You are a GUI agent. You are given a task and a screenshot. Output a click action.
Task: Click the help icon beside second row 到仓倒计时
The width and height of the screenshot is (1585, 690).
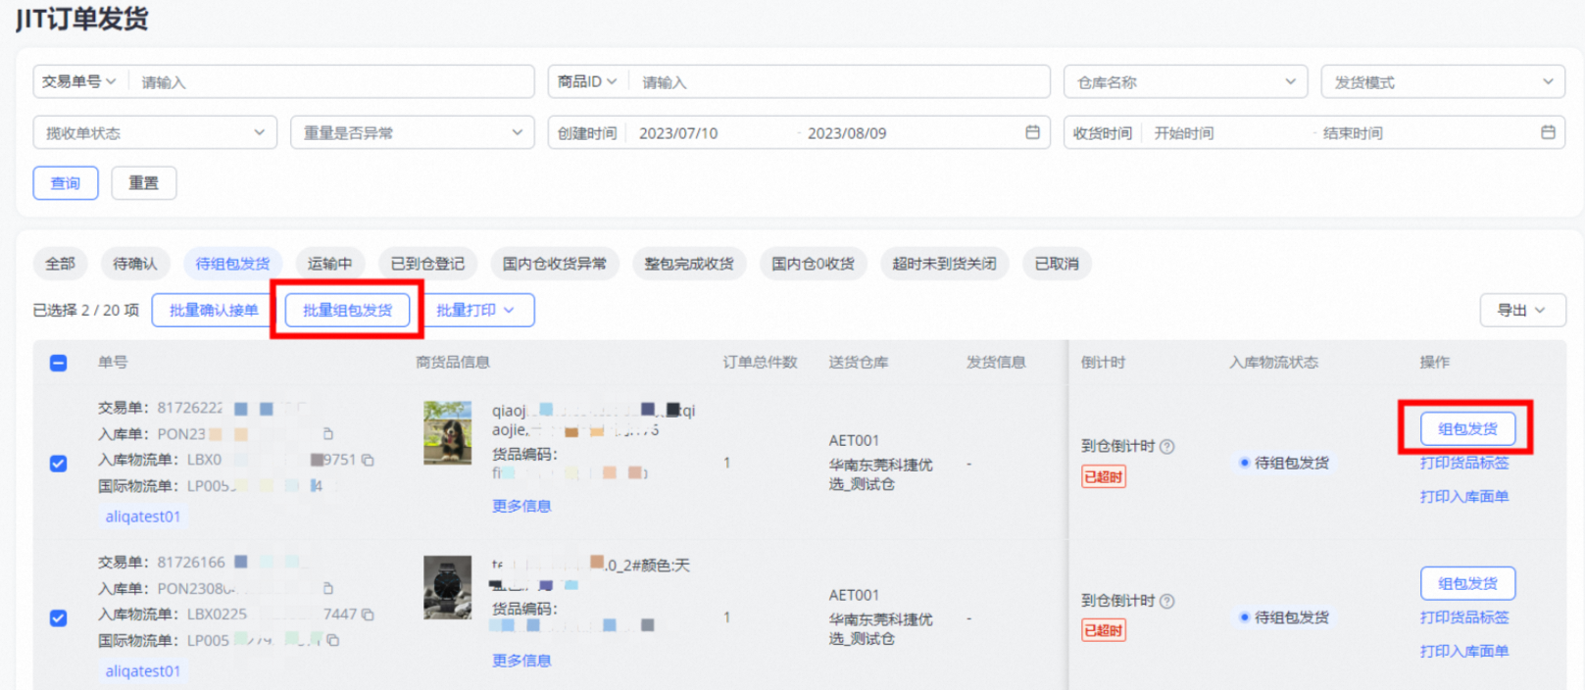coord(1166,601)
